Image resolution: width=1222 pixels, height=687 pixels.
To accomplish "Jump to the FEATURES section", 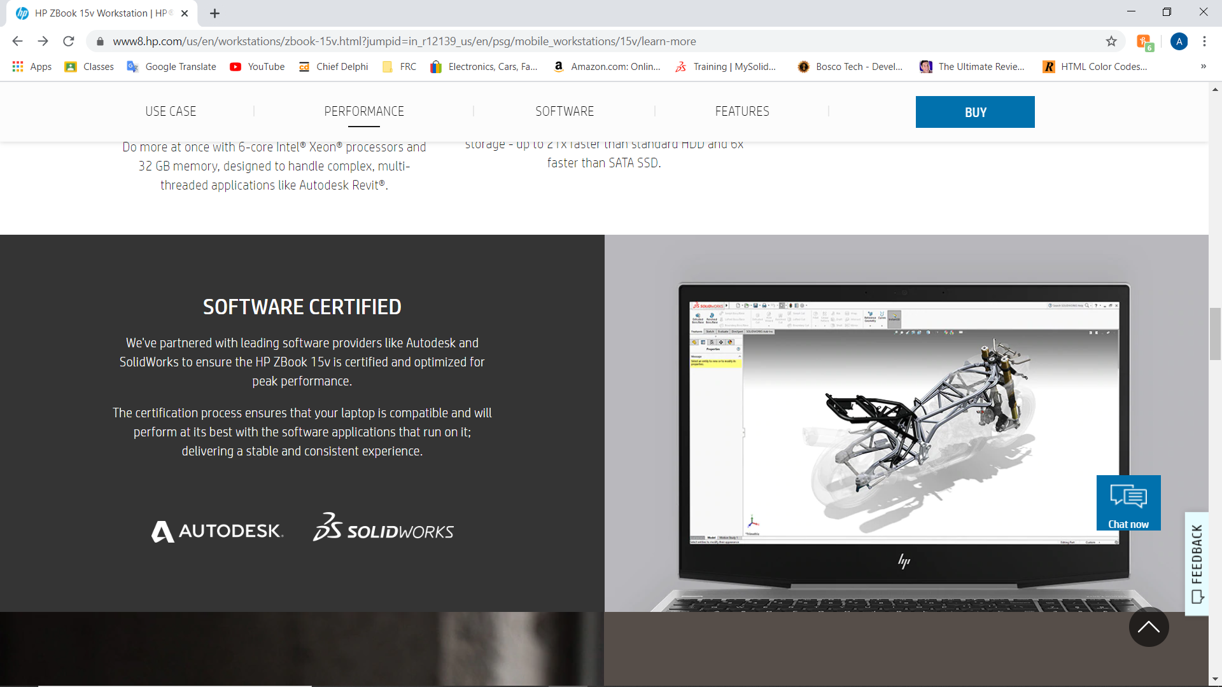I will tap(742, 111).
